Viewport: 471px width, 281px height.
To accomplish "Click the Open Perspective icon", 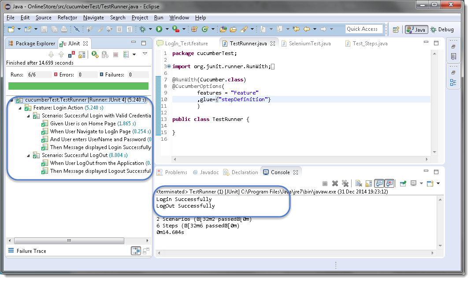I will click(x=396, y=29).
